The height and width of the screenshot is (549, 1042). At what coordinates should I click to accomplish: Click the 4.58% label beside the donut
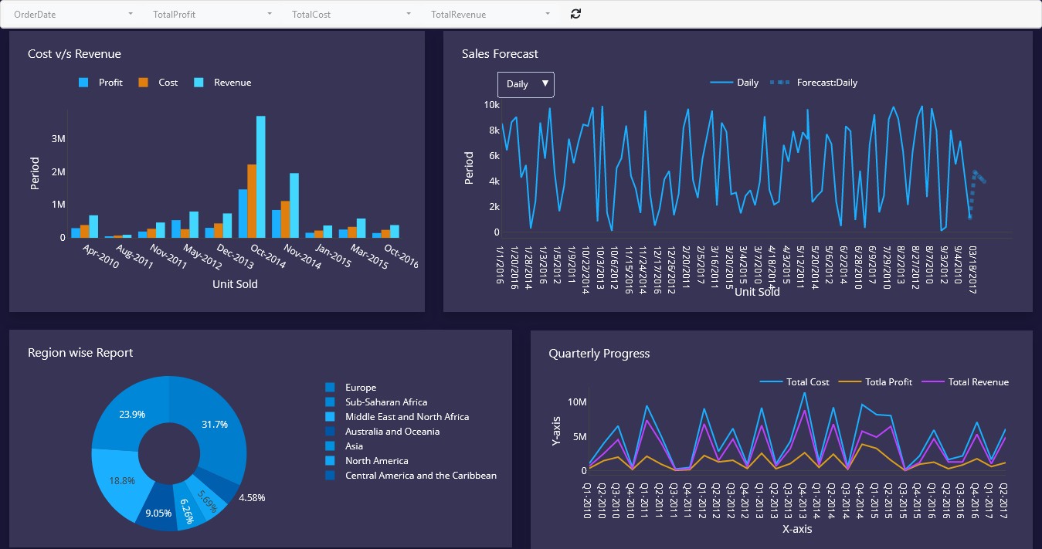pos(252,498)
